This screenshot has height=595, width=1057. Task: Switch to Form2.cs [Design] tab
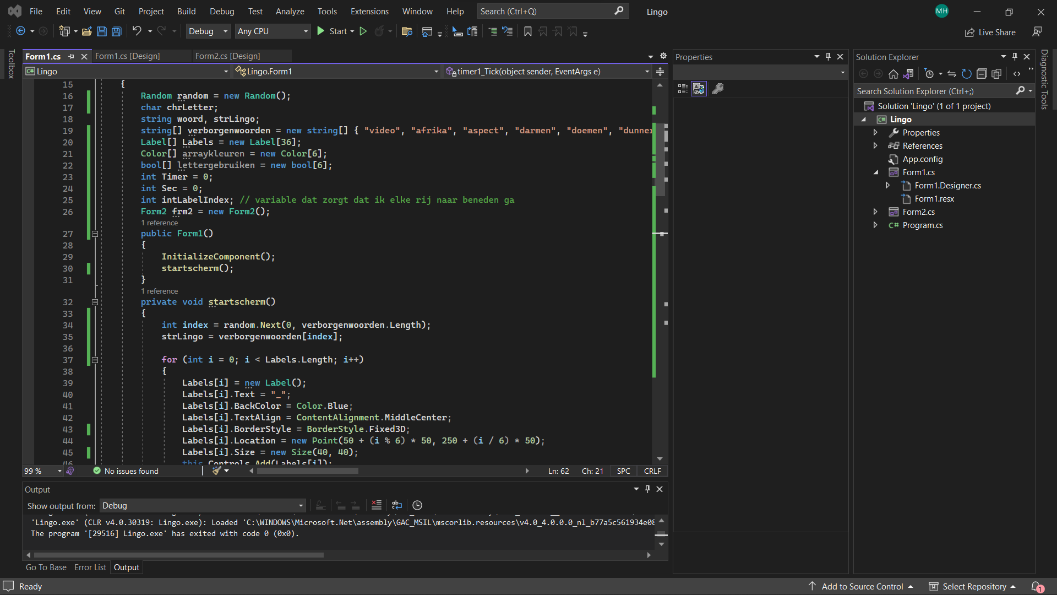tap(227, 56)
